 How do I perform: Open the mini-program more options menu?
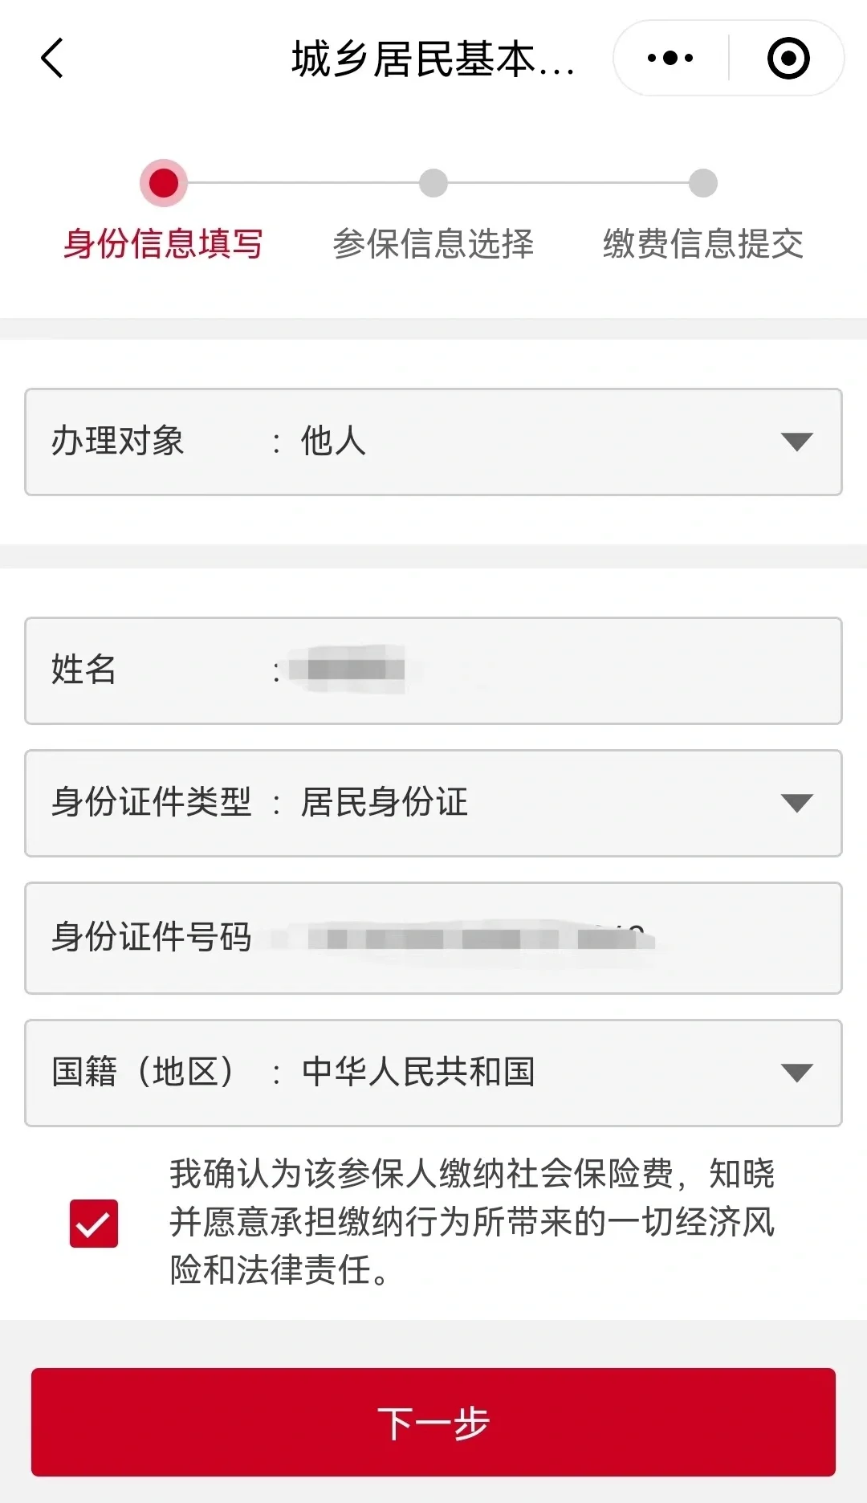pyautogui.click(x=669, y=58)
